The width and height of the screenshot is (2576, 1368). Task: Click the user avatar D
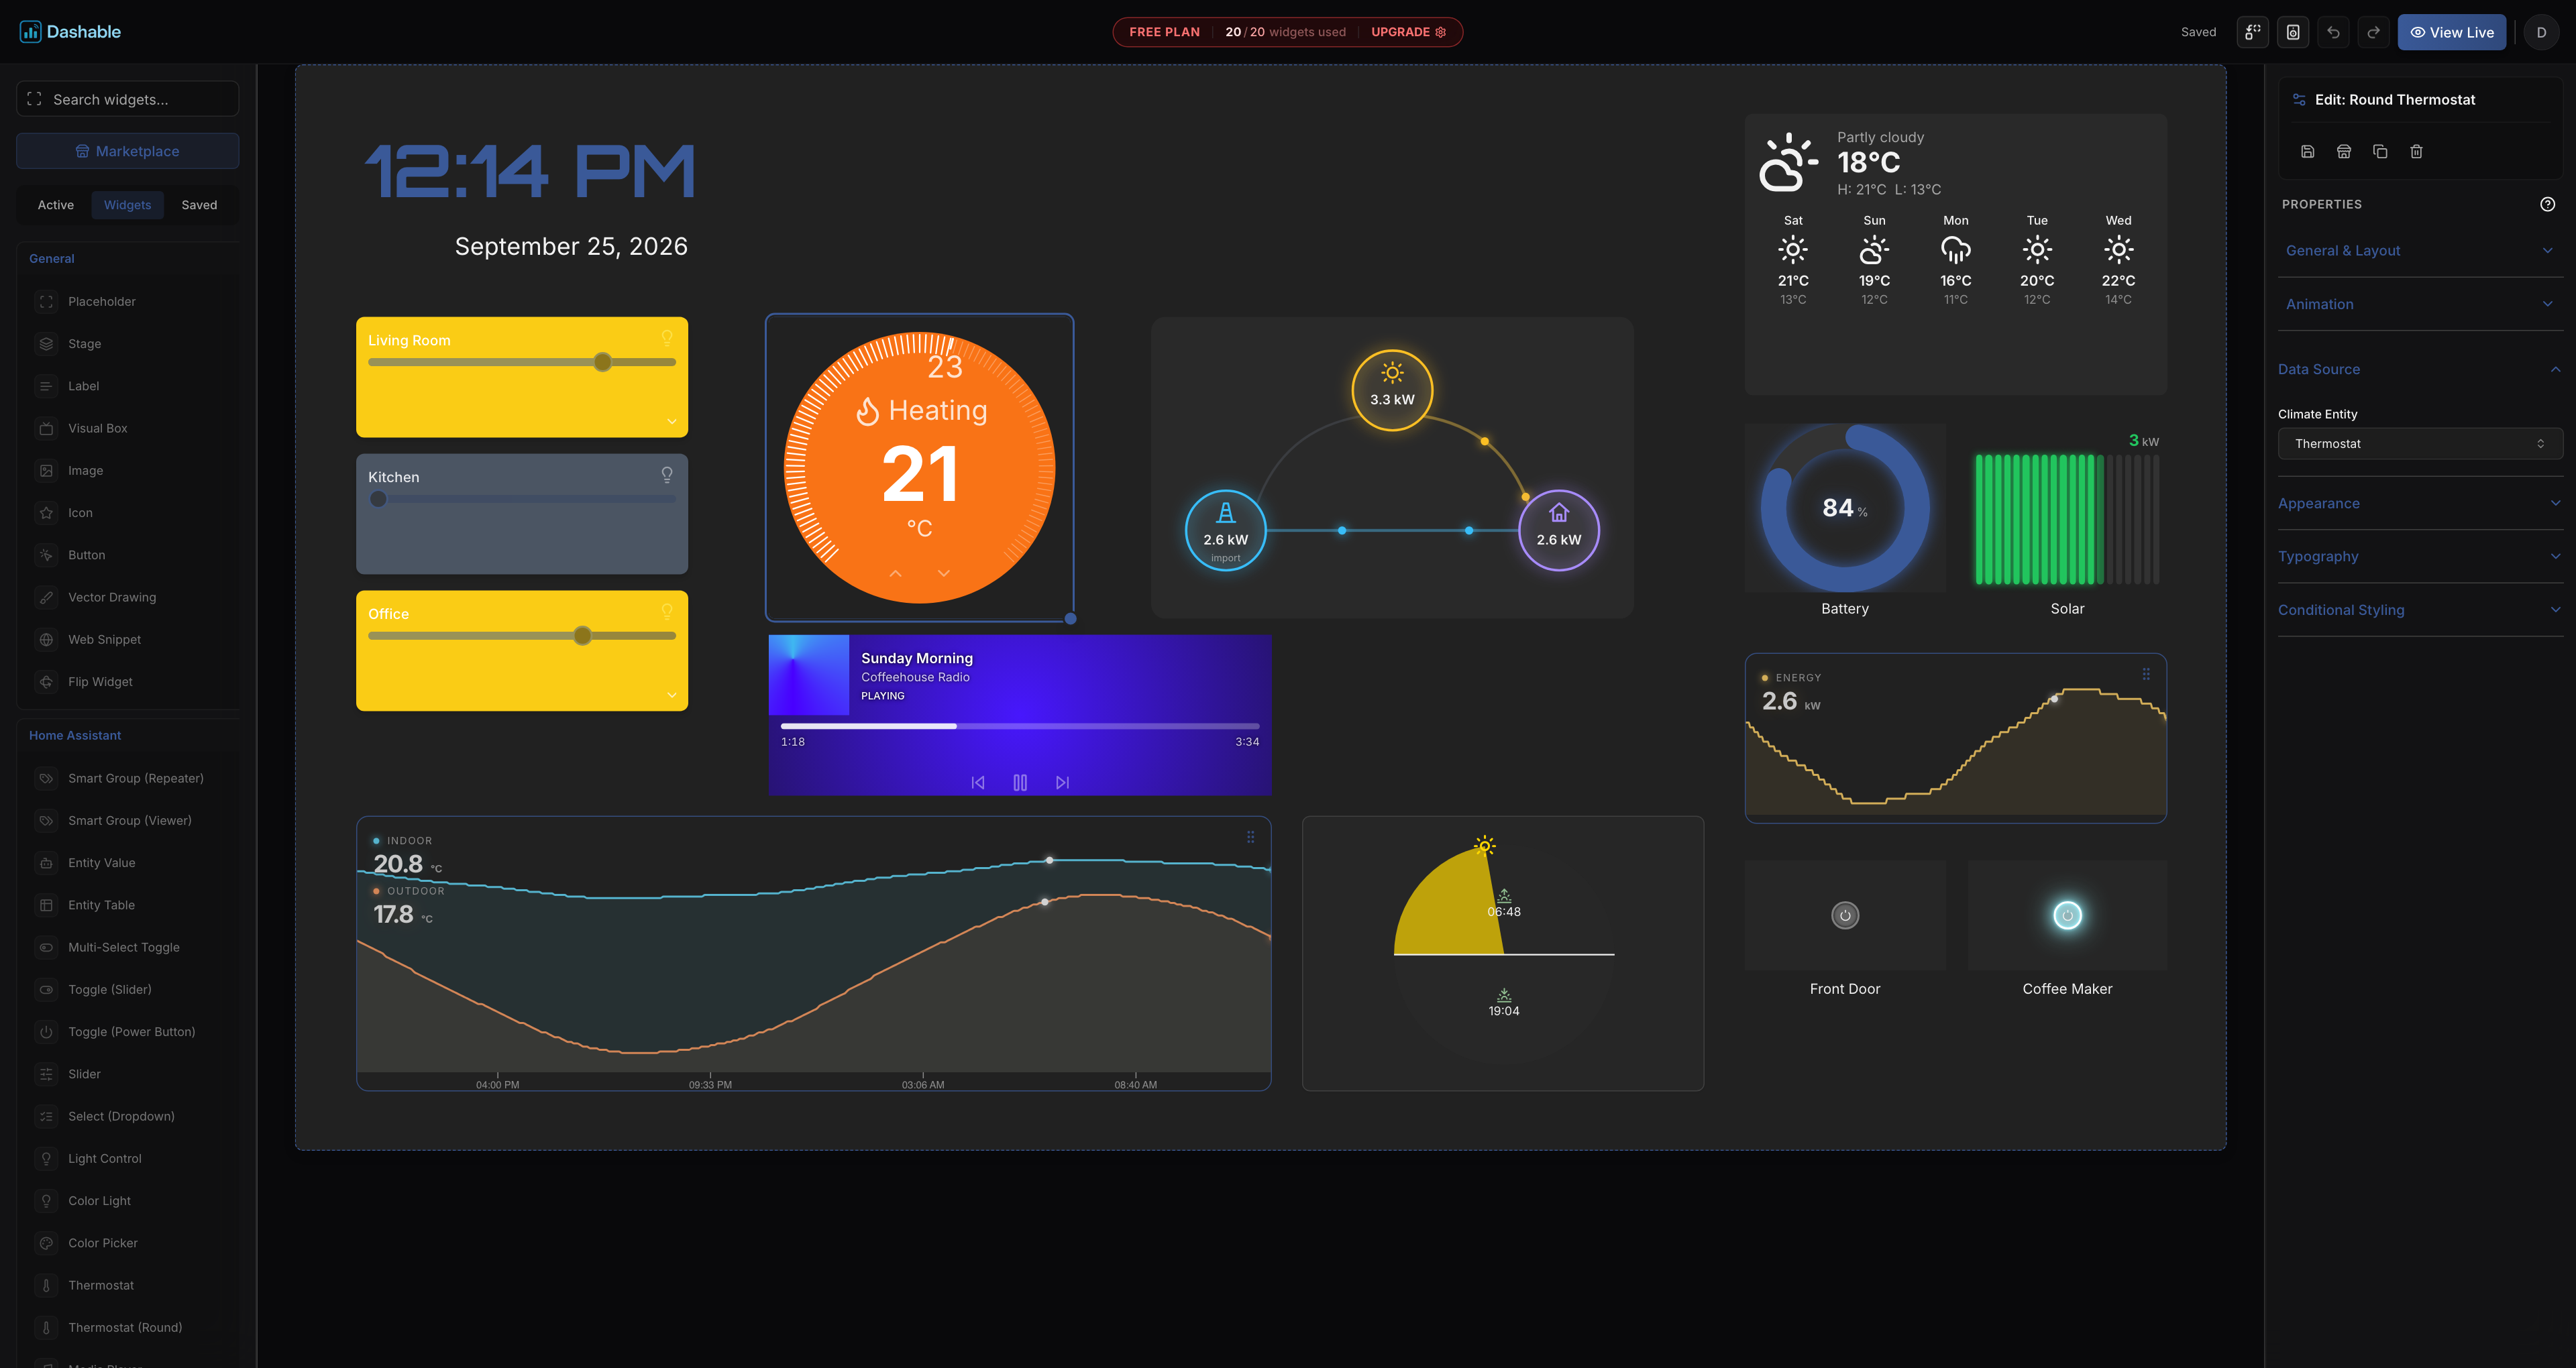[2541, 32]
